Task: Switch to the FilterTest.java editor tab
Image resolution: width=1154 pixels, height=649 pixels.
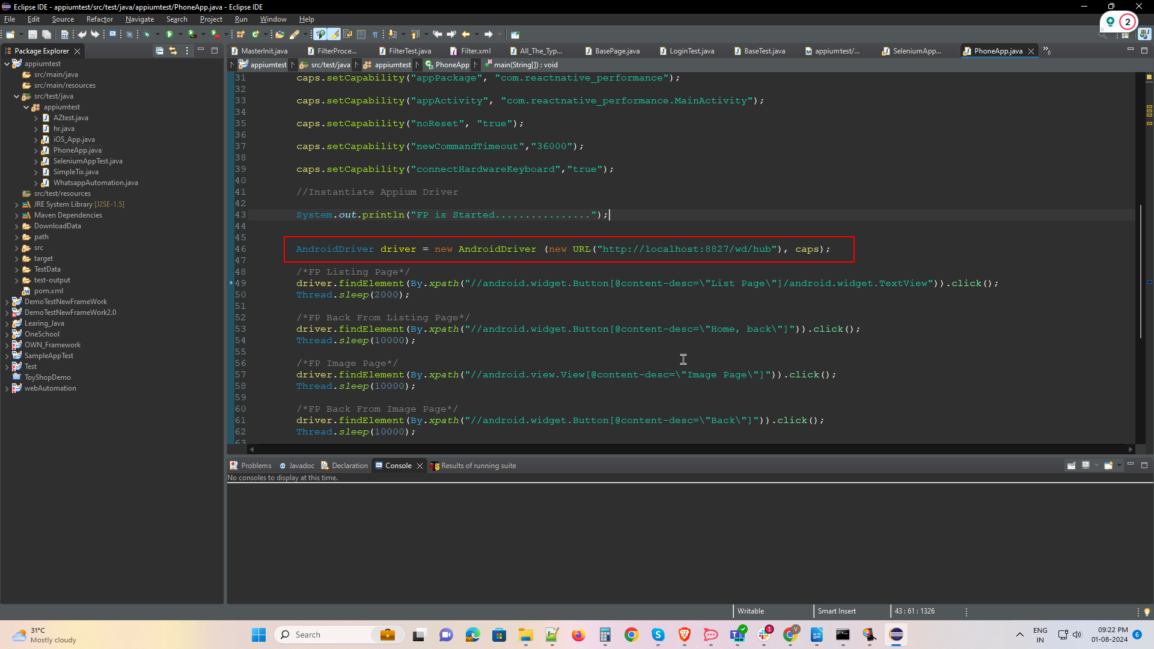Action: click(x=409, y=51)
